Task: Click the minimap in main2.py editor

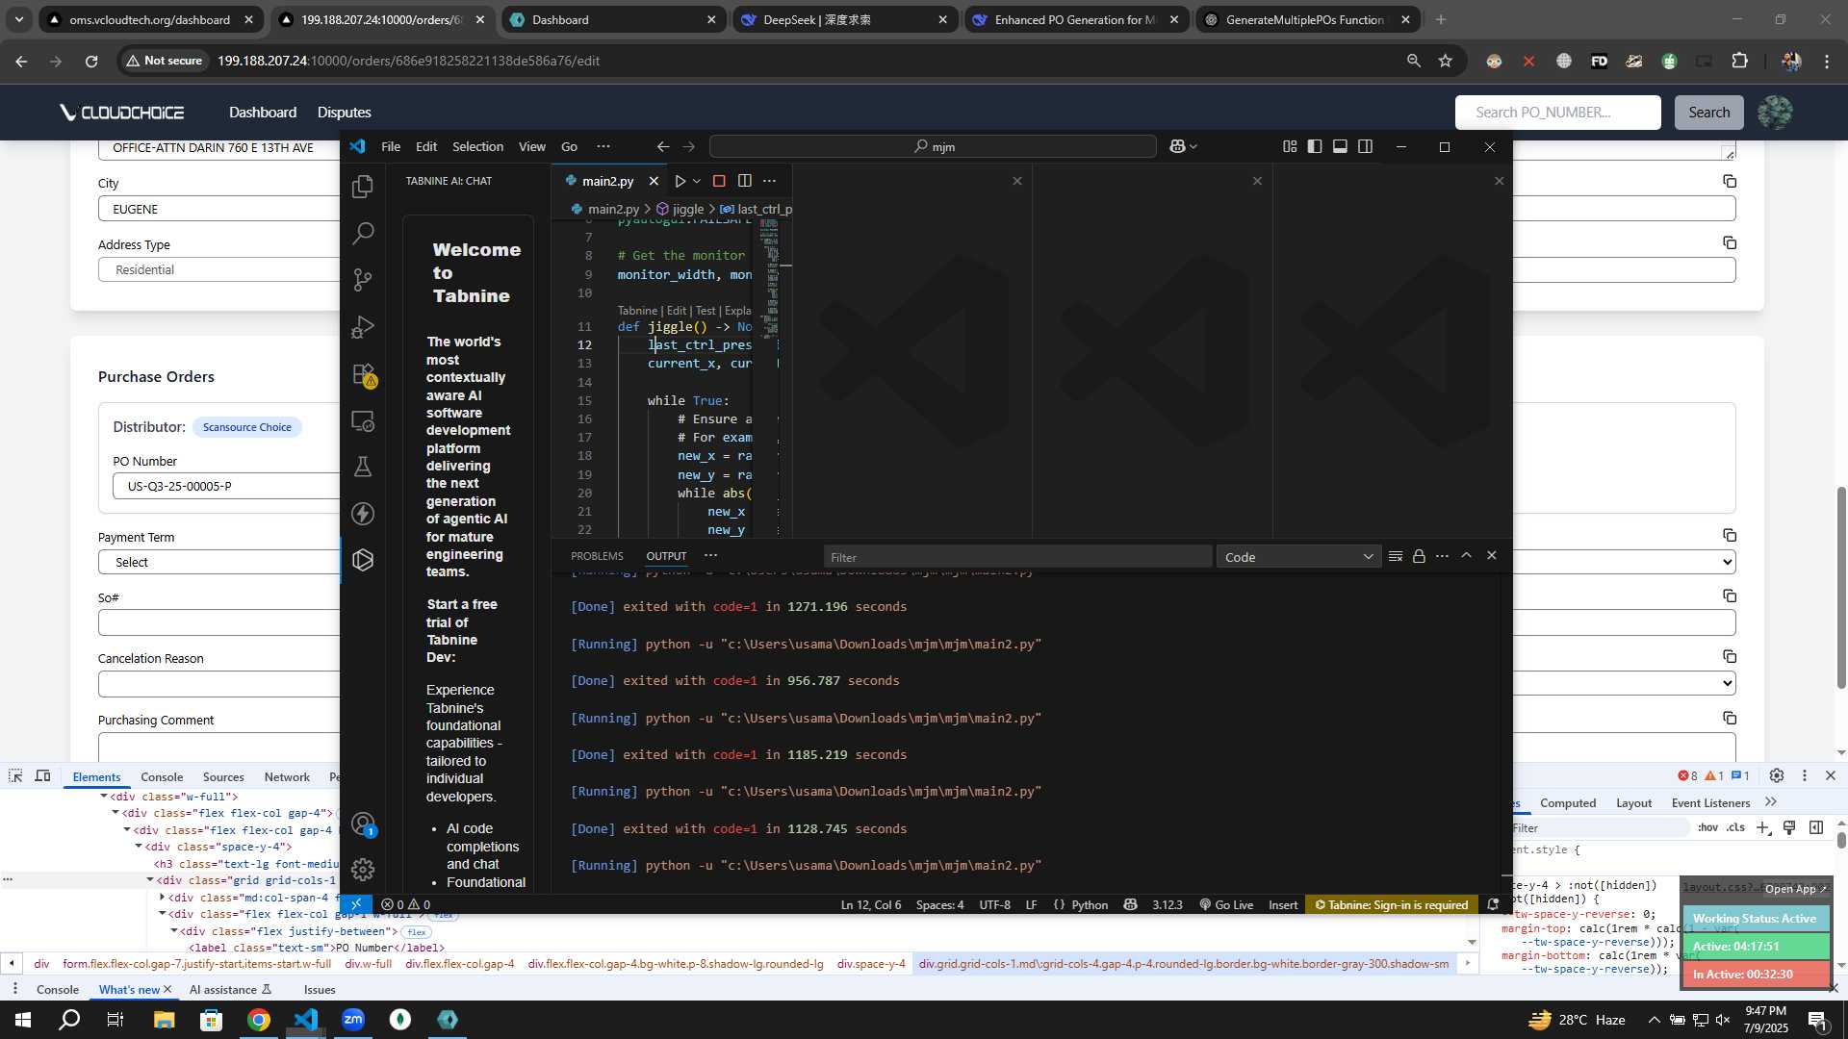Action: point(769,279)
